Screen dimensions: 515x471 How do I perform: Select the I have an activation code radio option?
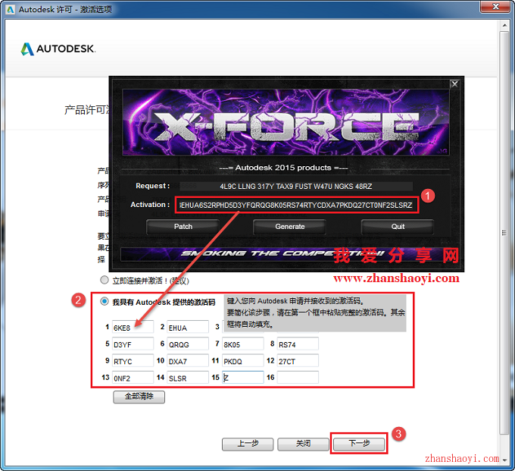(x=104, y=301)
